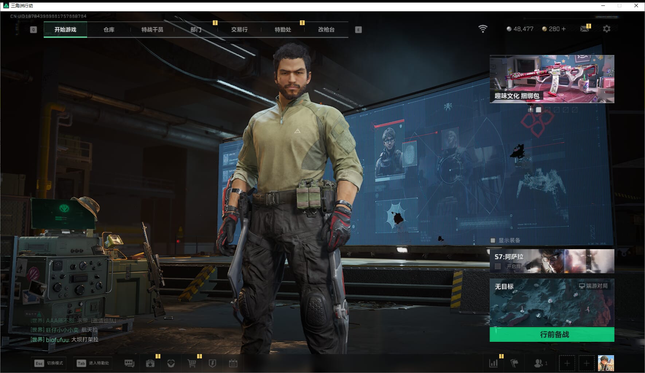Open the chat speech-bubble icon
The width and height of the screenshot is (645, 373).
click(x=129, y=363)
